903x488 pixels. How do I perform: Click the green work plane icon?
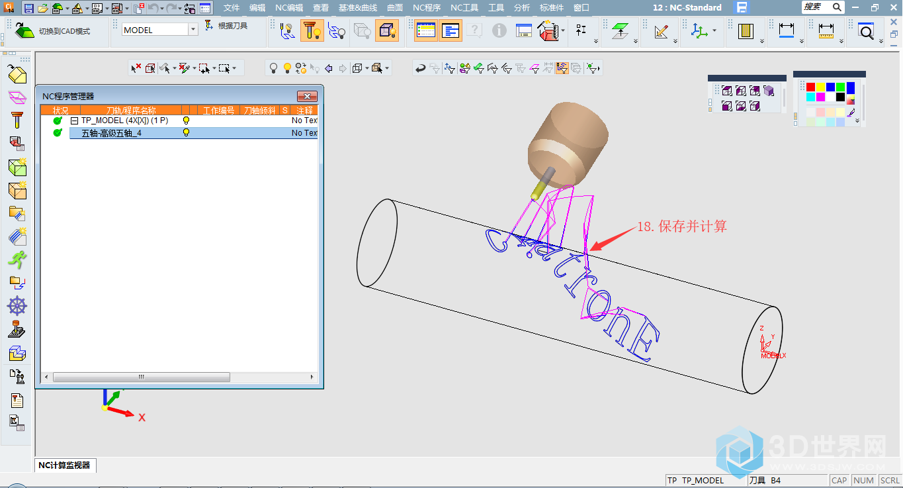click(x=620, y=30)
